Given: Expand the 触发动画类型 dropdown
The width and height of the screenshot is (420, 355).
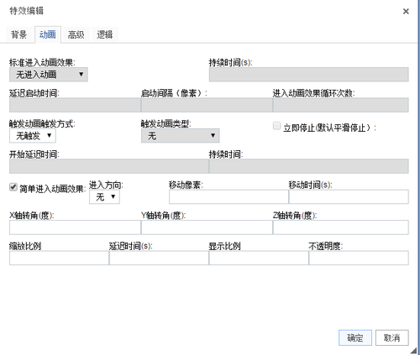Looking at the screenshot, I should click(181, 136).
